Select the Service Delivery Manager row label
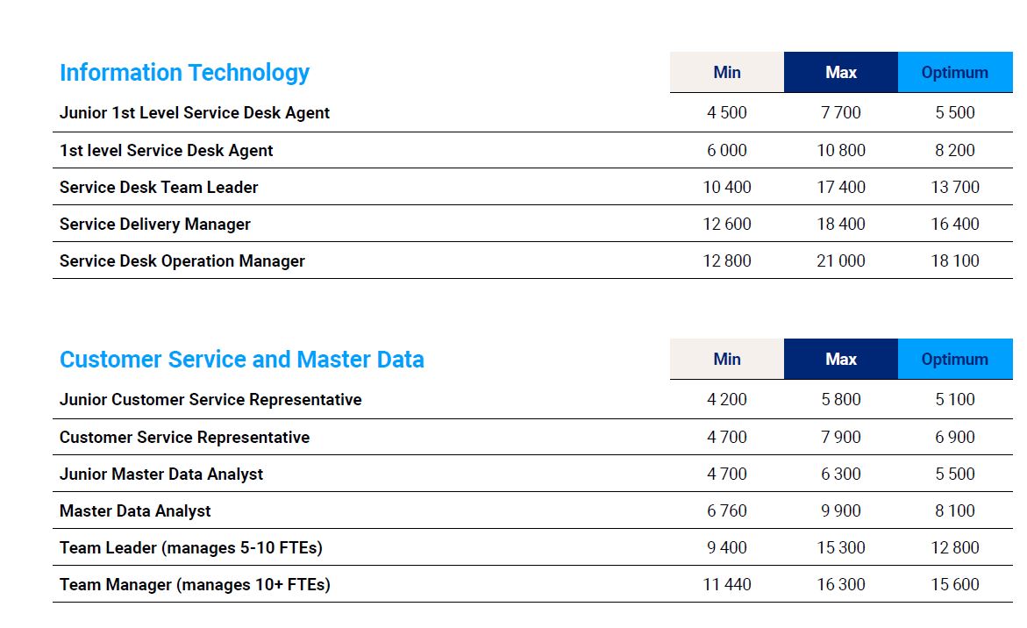Viewport: 1027px width, 628px height. click(x=155, y=225)
